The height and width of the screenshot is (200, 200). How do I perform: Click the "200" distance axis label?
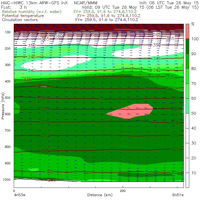(123, 191)
